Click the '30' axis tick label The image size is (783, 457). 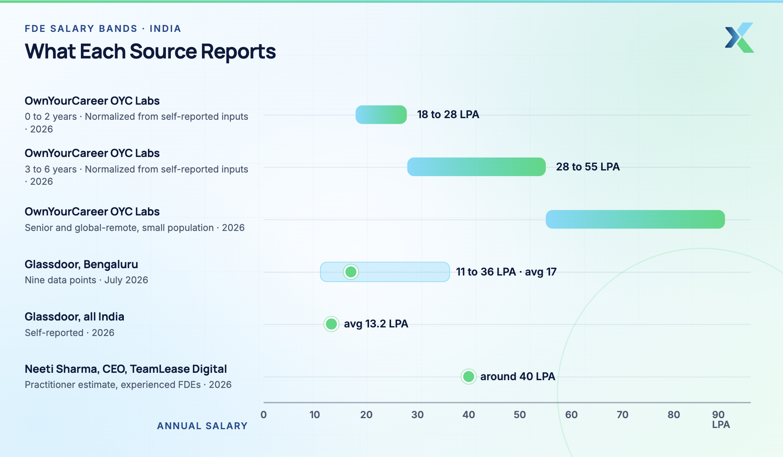pyautogui.click(x=418, y=415)
